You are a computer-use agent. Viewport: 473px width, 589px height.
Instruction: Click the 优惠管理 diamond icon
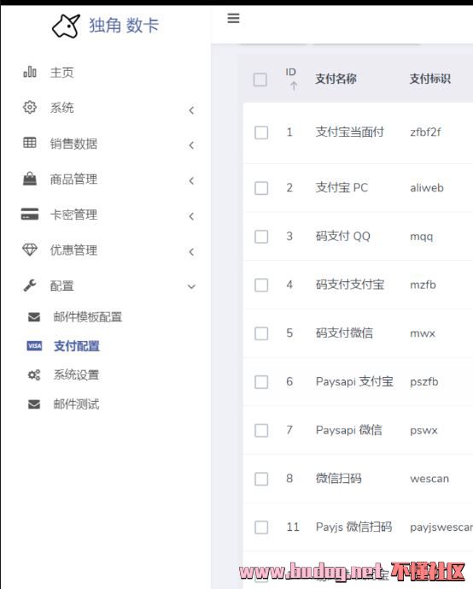(30, 250)
